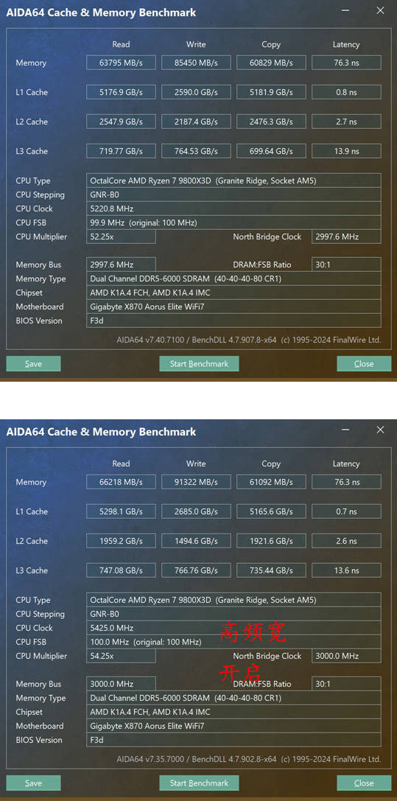
Task: Select L3 Cache Read value 747.08 GB/s
Action: coord(121,570)
